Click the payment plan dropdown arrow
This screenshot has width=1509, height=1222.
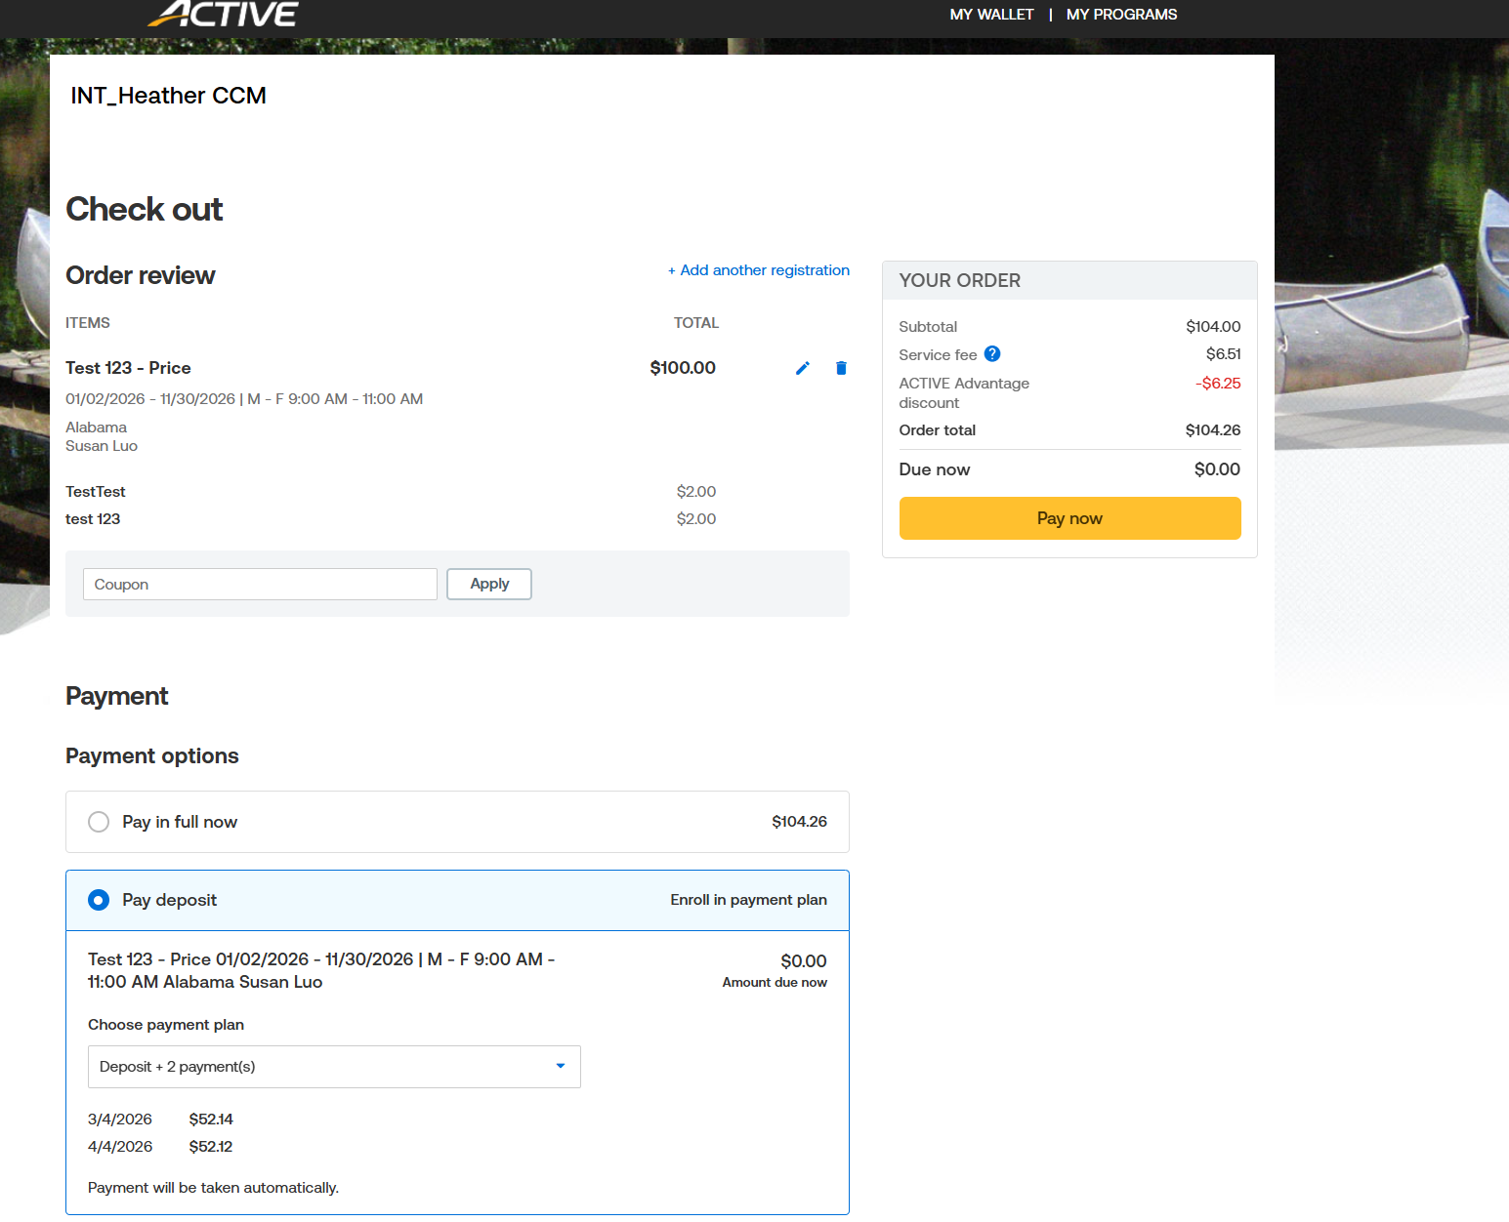tap(561, 1066)
